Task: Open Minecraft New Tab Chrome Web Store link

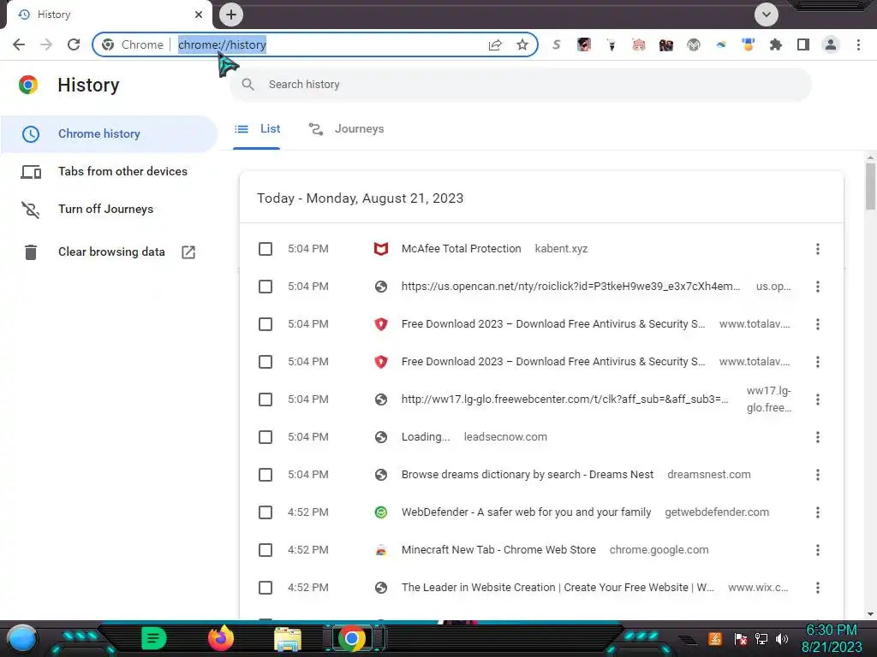Action: coord(498,550)
